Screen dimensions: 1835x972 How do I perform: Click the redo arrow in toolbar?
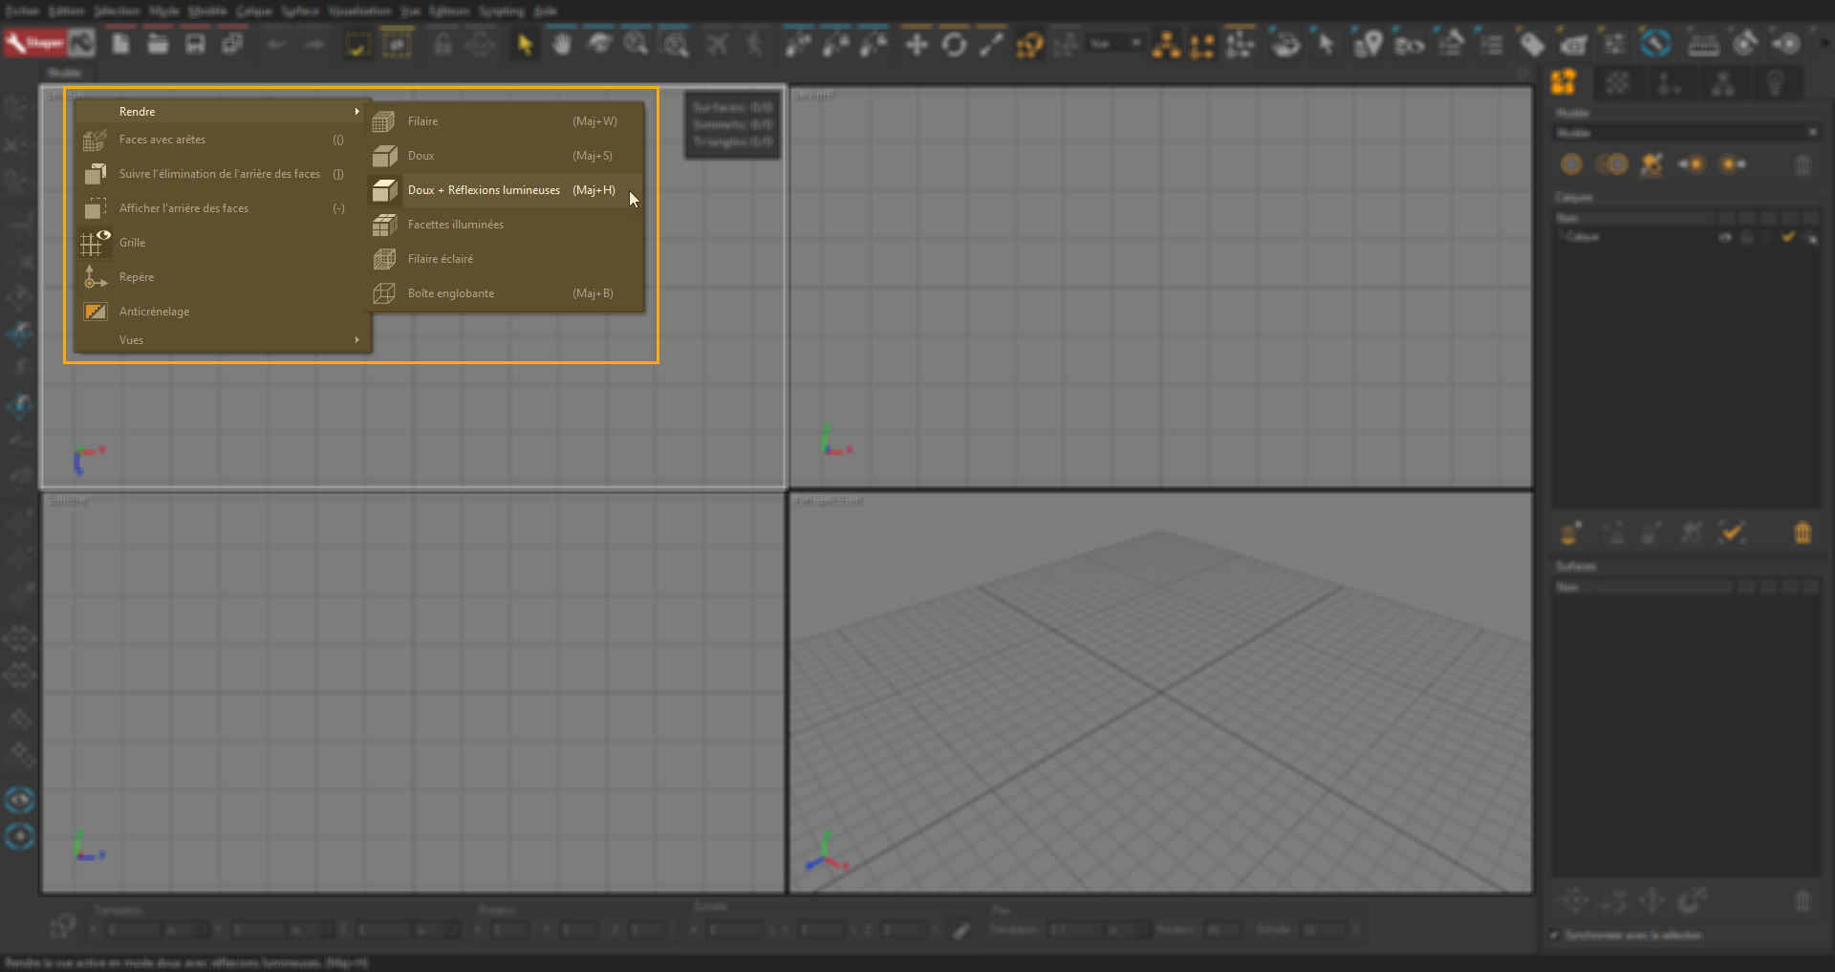(x=313, y=44)
